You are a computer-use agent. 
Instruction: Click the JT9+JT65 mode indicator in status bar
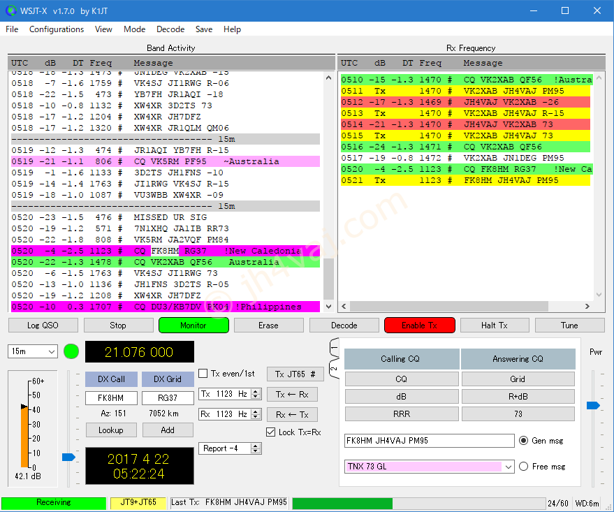click(x=138, y=503)
